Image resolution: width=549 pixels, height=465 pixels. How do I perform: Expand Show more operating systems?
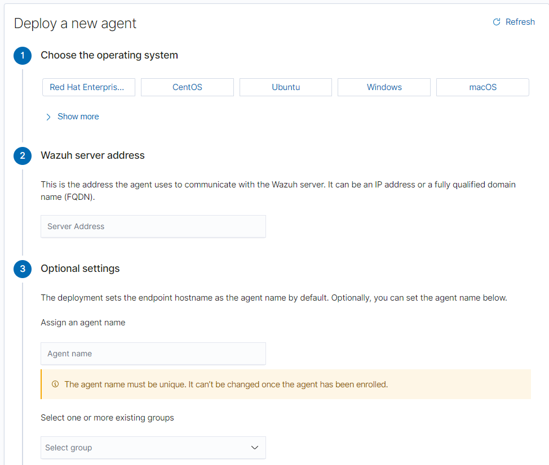pyautogui.click(x=78, y=117)
